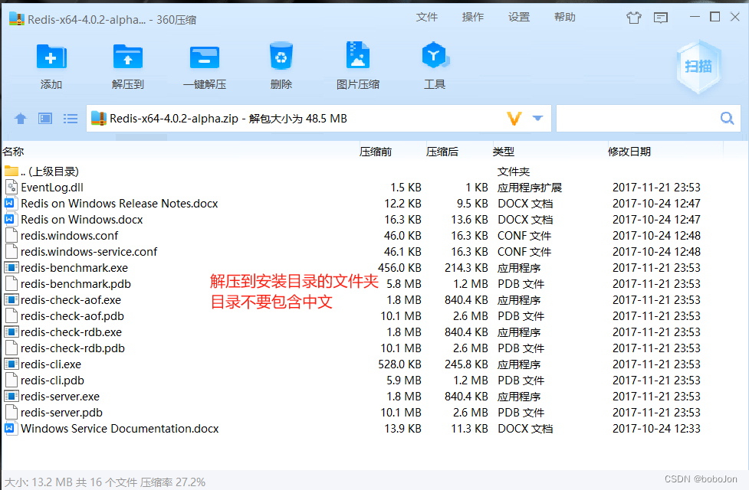Viewport: 749px width, 490px height.
Task: Click the status bar file count text
Action: tap(106, 482)
